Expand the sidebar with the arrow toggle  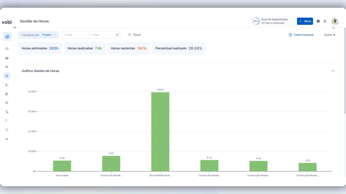[15, 27]
